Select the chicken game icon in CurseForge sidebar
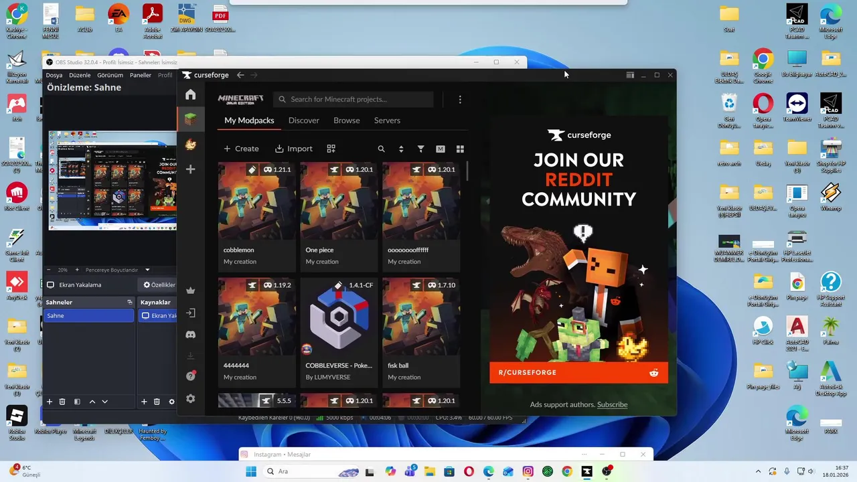Screen dimensions: 857x482 191,144
